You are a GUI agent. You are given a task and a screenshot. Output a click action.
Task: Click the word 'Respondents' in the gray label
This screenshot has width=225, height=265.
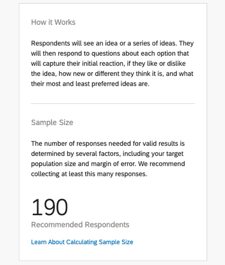point(107,225)
